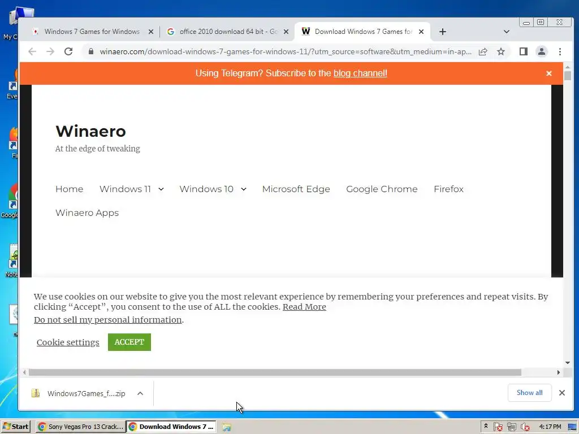Click the padlock site info icon
This screenshot has width=579, height=434.
(x=91, y=51)
